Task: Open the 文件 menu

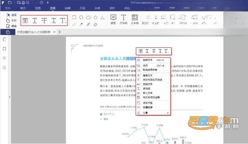Action: pyautogui.click(x=8, y=8)
